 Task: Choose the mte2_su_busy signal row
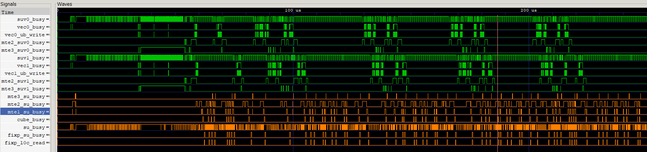click(25, 104)
